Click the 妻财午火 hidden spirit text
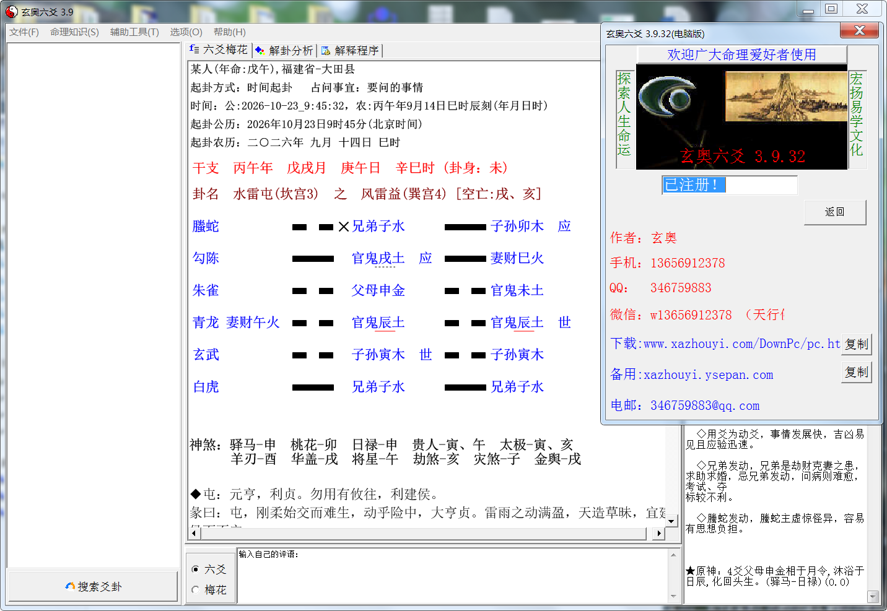 pyautogui.click(x=253, y=323)
